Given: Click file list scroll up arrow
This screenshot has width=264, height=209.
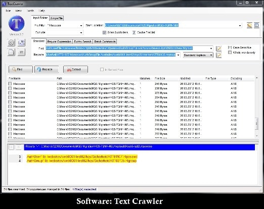Looking at the screenshot, I should click(x=256, y=78).
